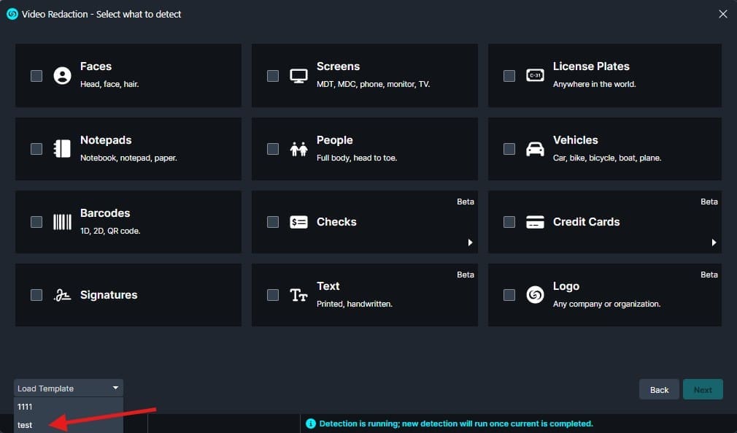The width and height of the screenshot is (737, 433).
Task: Click the Barcodes icon
Action: (x=62, y=222)
